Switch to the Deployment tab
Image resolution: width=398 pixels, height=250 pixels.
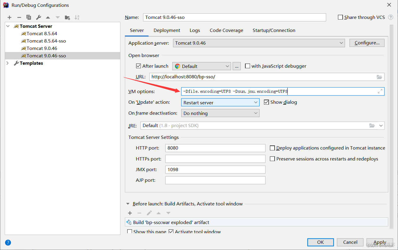pyautogui.click(x=167, y=30)
